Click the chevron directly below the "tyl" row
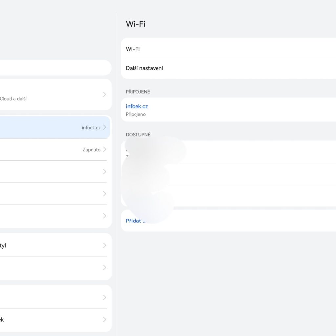The width and height of the screenshot is (336, 336). tap(105, 267)
